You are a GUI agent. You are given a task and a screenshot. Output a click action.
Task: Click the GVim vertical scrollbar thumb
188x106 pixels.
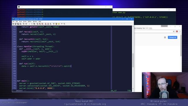(133, 60)
